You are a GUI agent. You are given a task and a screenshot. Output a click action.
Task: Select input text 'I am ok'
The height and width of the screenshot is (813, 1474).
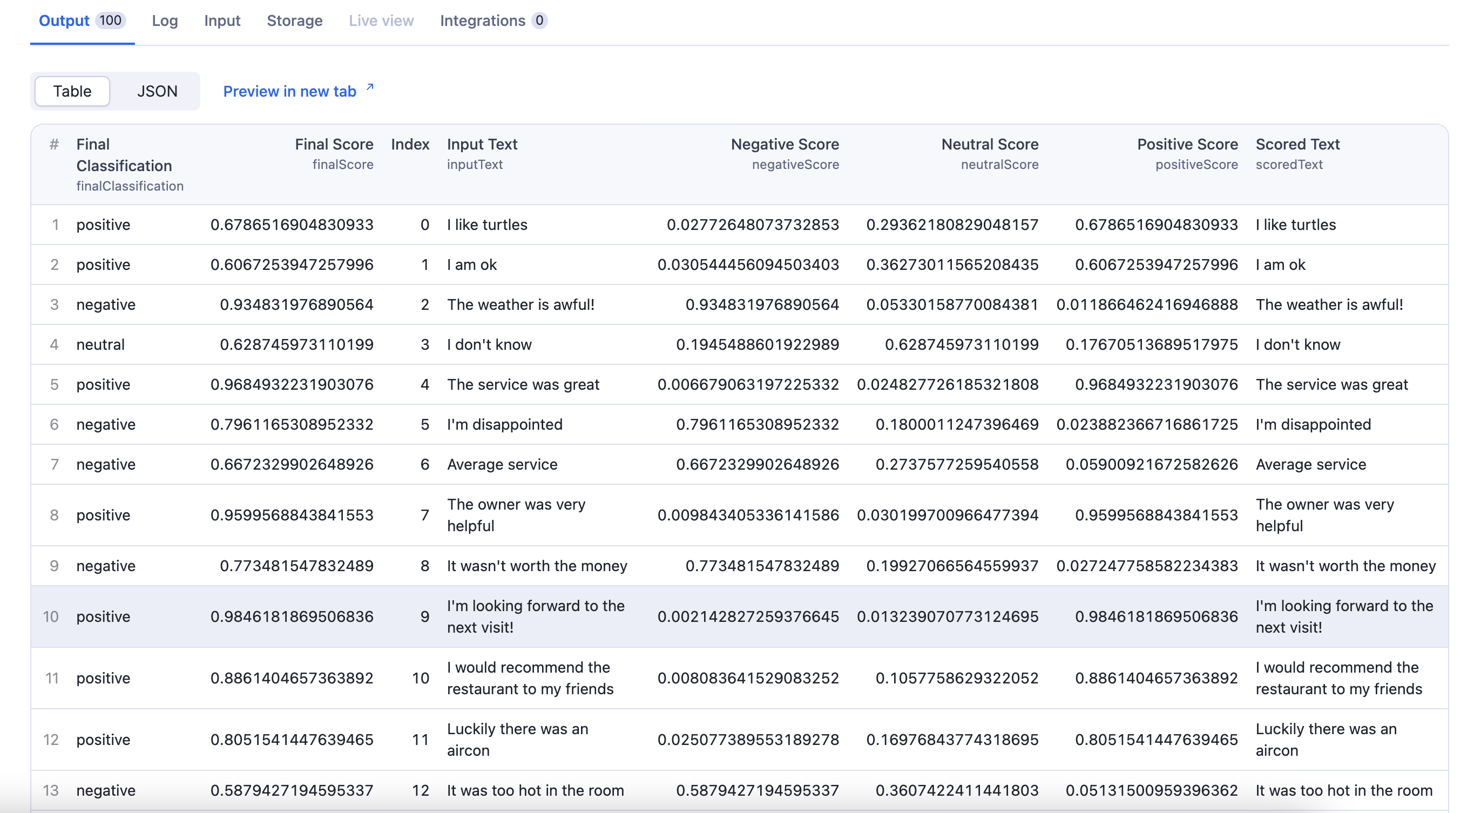click(x=472, y=265)
